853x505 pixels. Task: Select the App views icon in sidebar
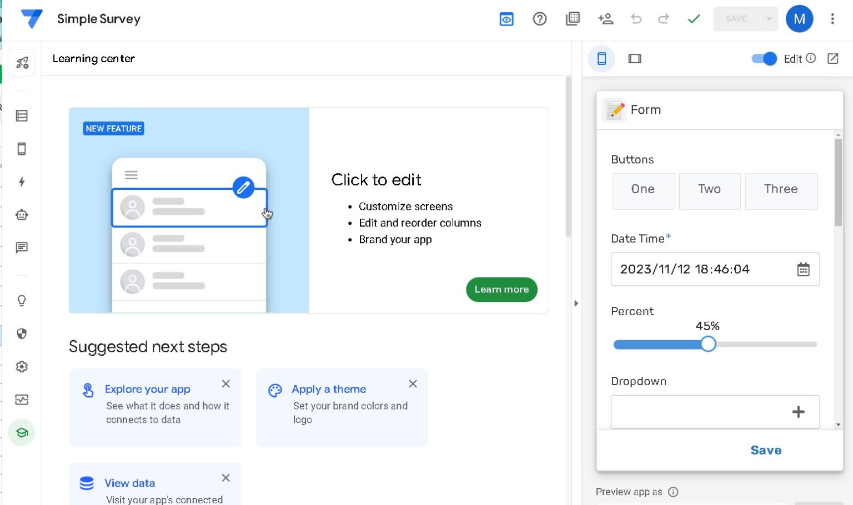[x=22, y=149]
